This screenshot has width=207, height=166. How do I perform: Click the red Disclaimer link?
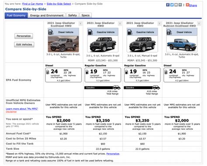click(11, 112)
